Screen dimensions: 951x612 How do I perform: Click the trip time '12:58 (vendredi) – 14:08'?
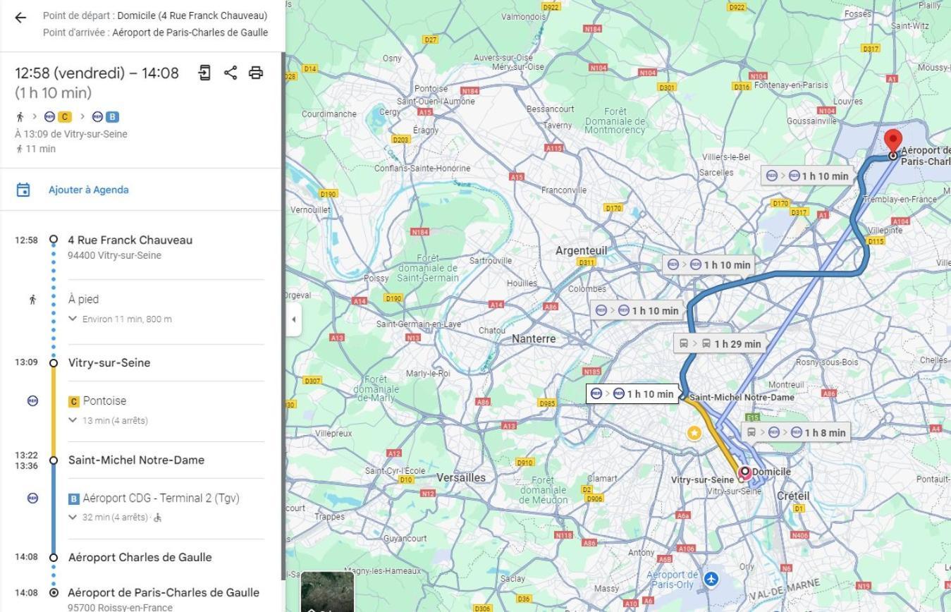[x=97, y=73]
